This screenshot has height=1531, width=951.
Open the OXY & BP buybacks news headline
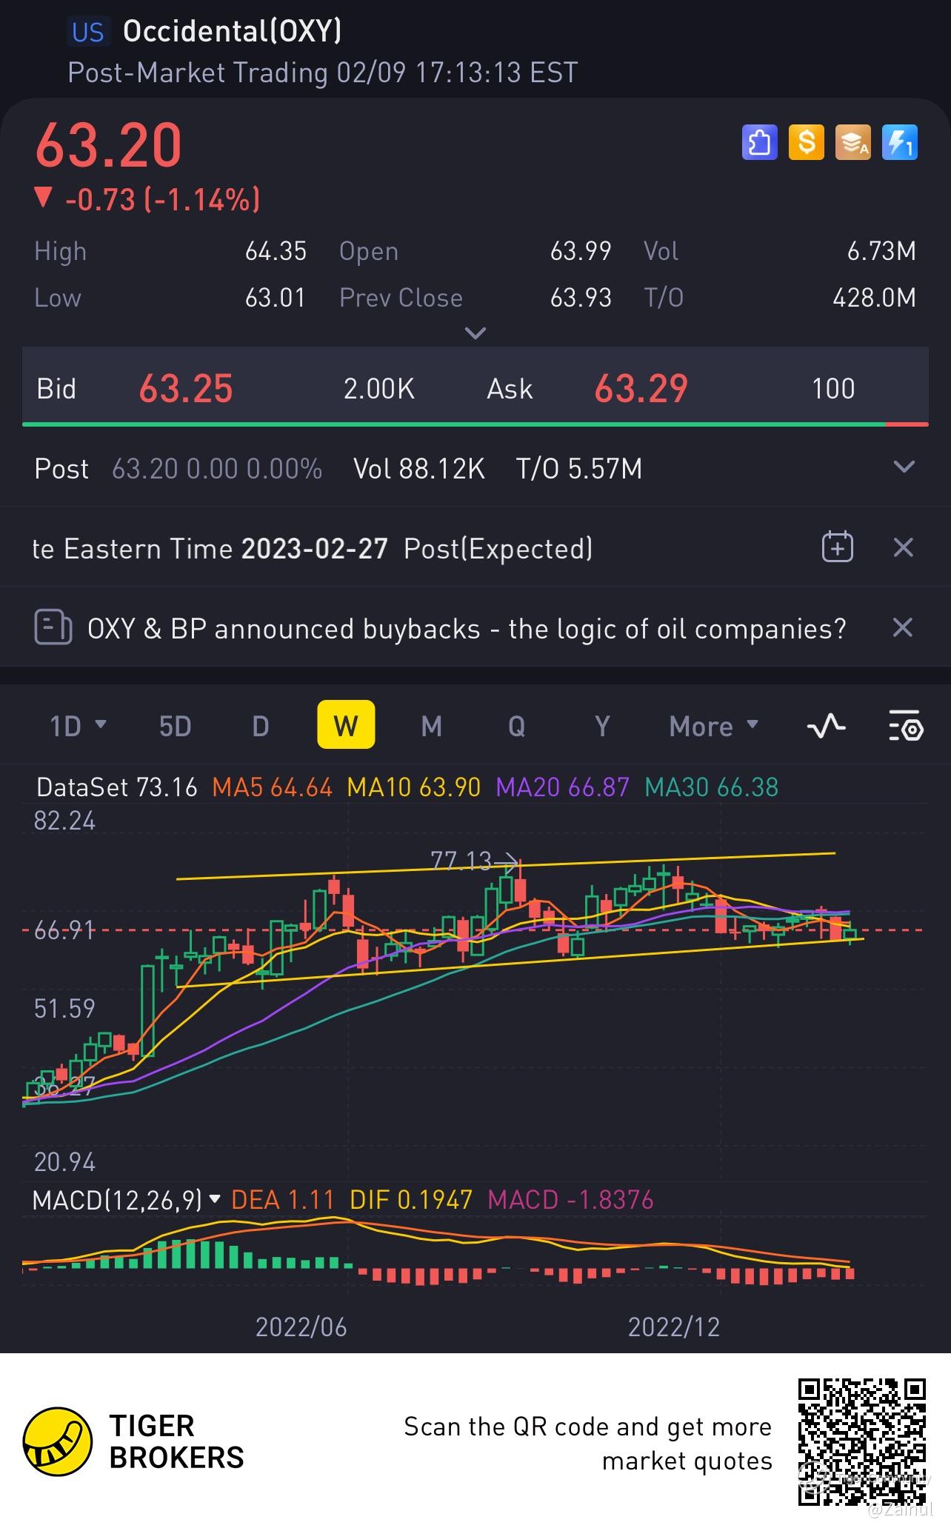pyautogui.click(x=467, y=629)
